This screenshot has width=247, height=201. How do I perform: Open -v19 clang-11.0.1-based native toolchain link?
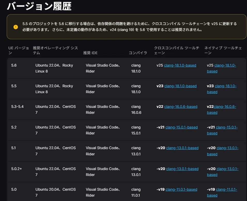click(x=222, y=192)
